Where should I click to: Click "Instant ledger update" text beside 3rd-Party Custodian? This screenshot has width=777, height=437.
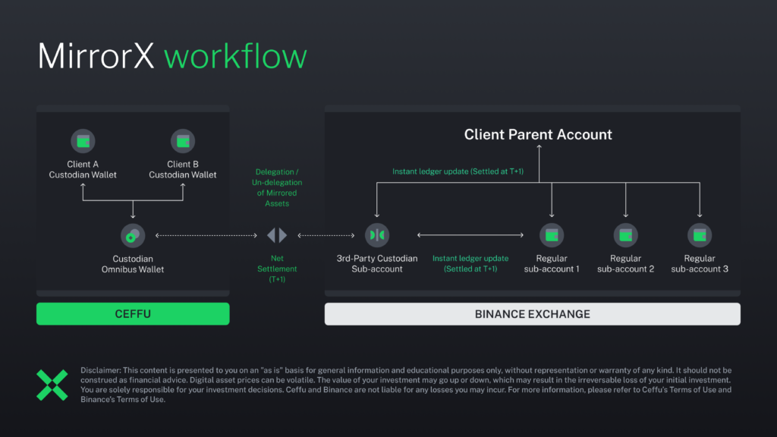click(470, 263)
